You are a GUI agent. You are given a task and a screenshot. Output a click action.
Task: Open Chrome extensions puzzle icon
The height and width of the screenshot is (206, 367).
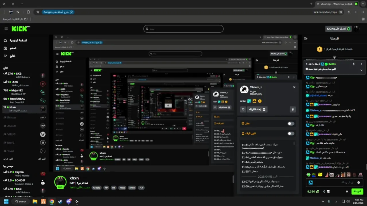pyautogui.click(x=28, y=12)
